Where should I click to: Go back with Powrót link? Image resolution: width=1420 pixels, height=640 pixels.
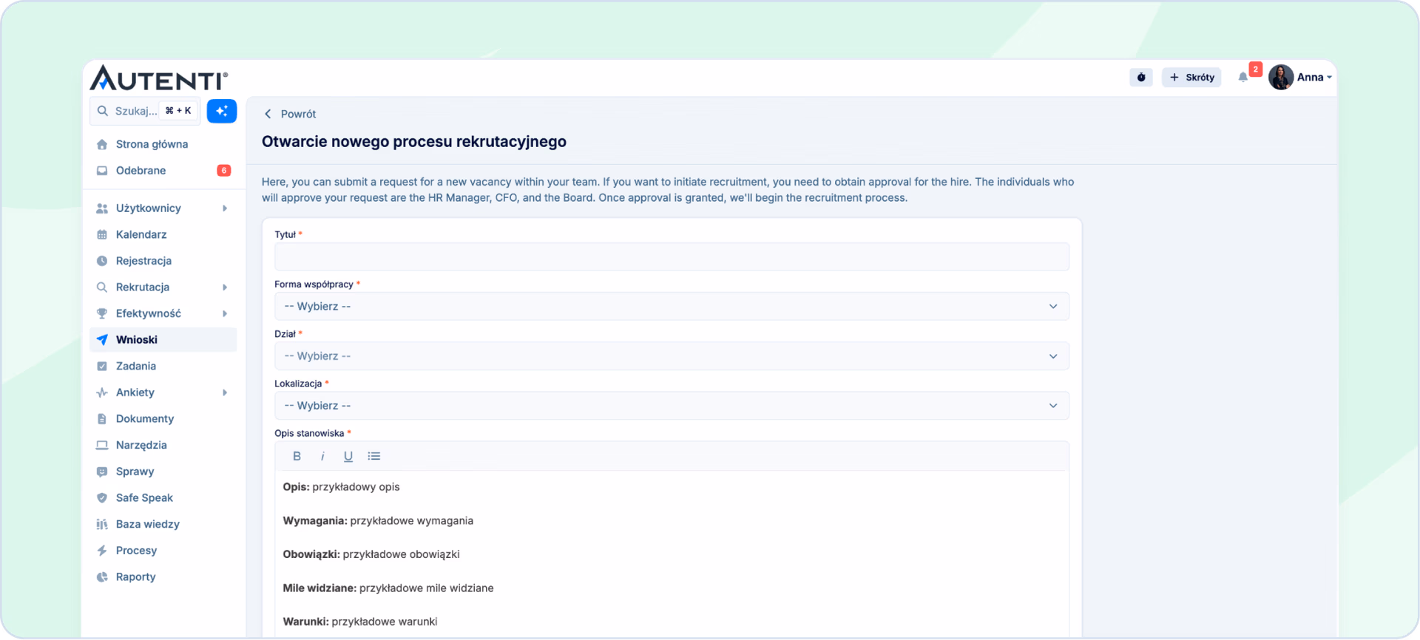coord(298,114)
